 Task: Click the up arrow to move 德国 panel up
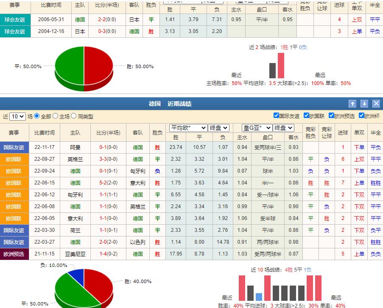352,103
